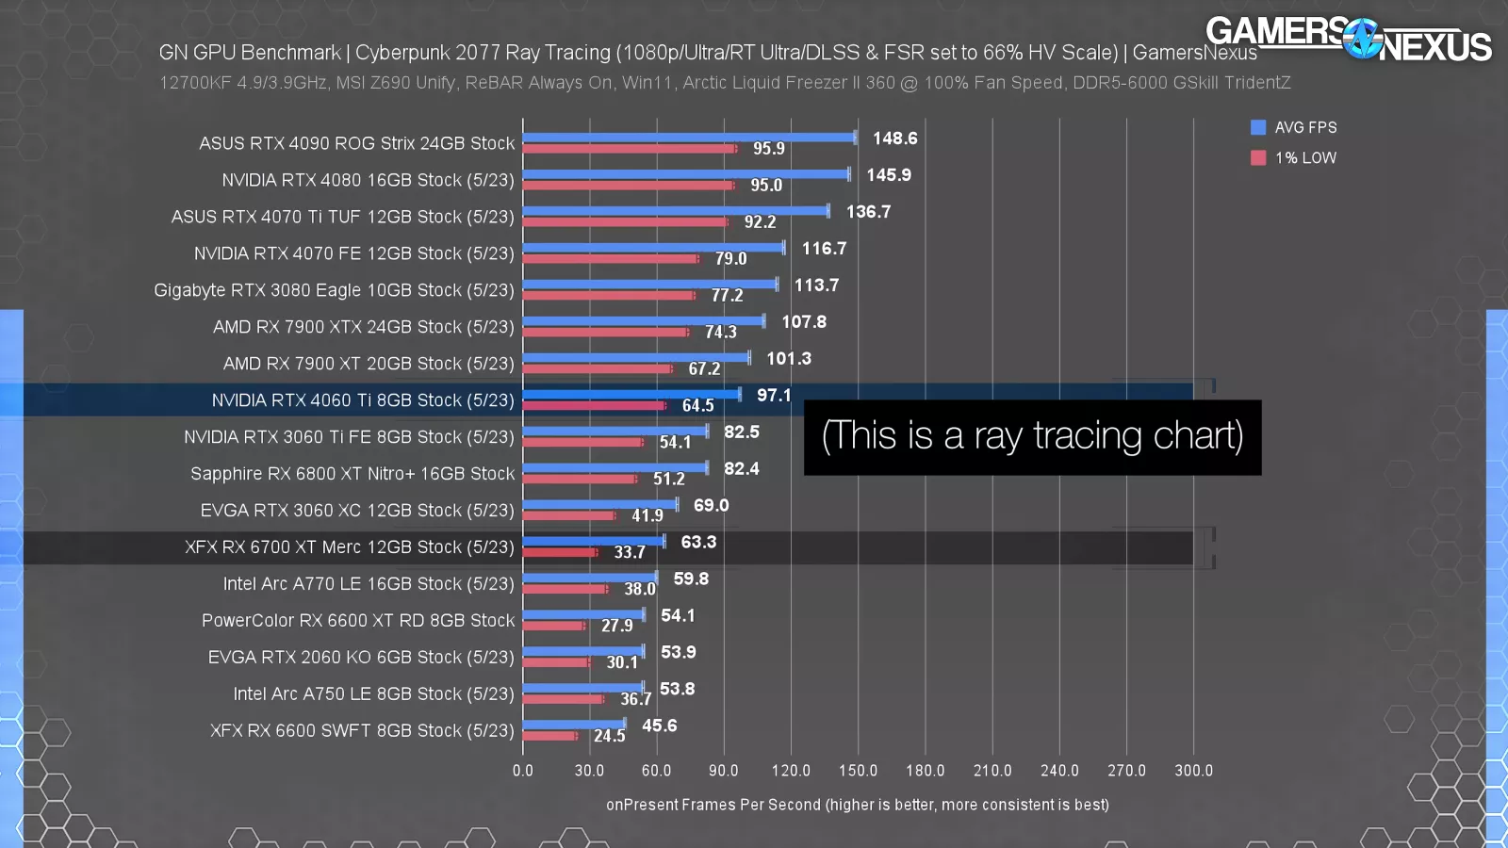Select the XFX RX 6700 XT Merc row label
The height and width of the screenshot is (848, 1508).
[349, 547]
